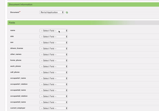Open the Select Field dropdown for home_phone
The height and width of the screenshot is (111, 159).
click(x=54, y=60)
